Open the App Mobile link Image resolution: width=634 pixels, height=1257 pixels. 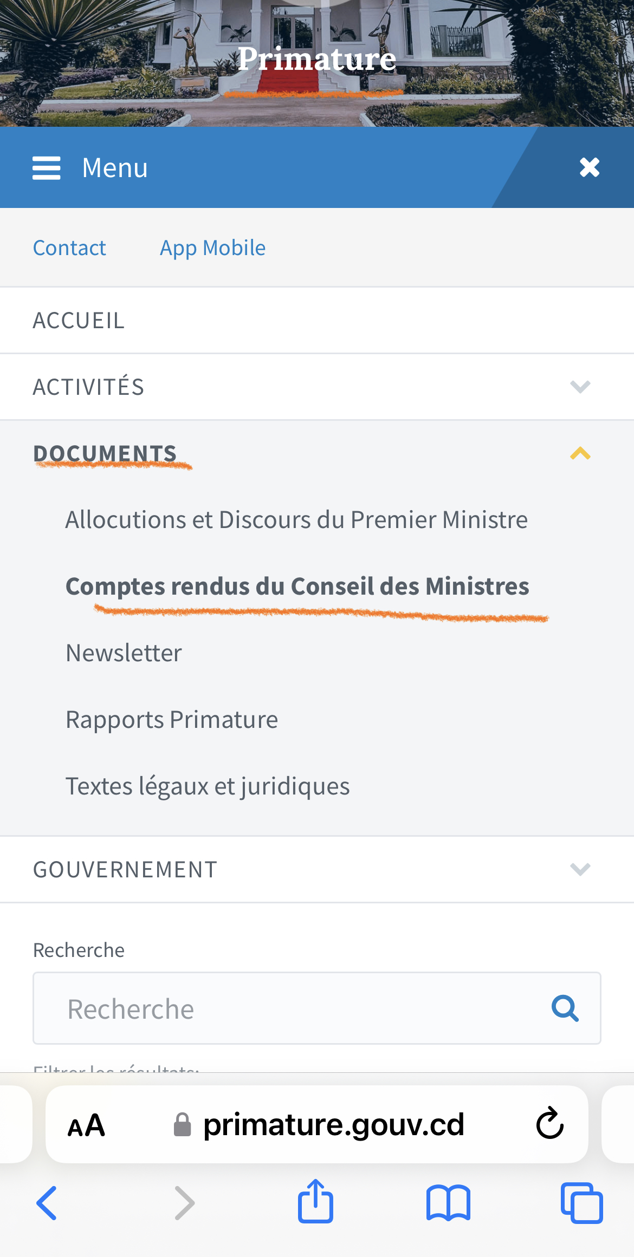[212, 248]
